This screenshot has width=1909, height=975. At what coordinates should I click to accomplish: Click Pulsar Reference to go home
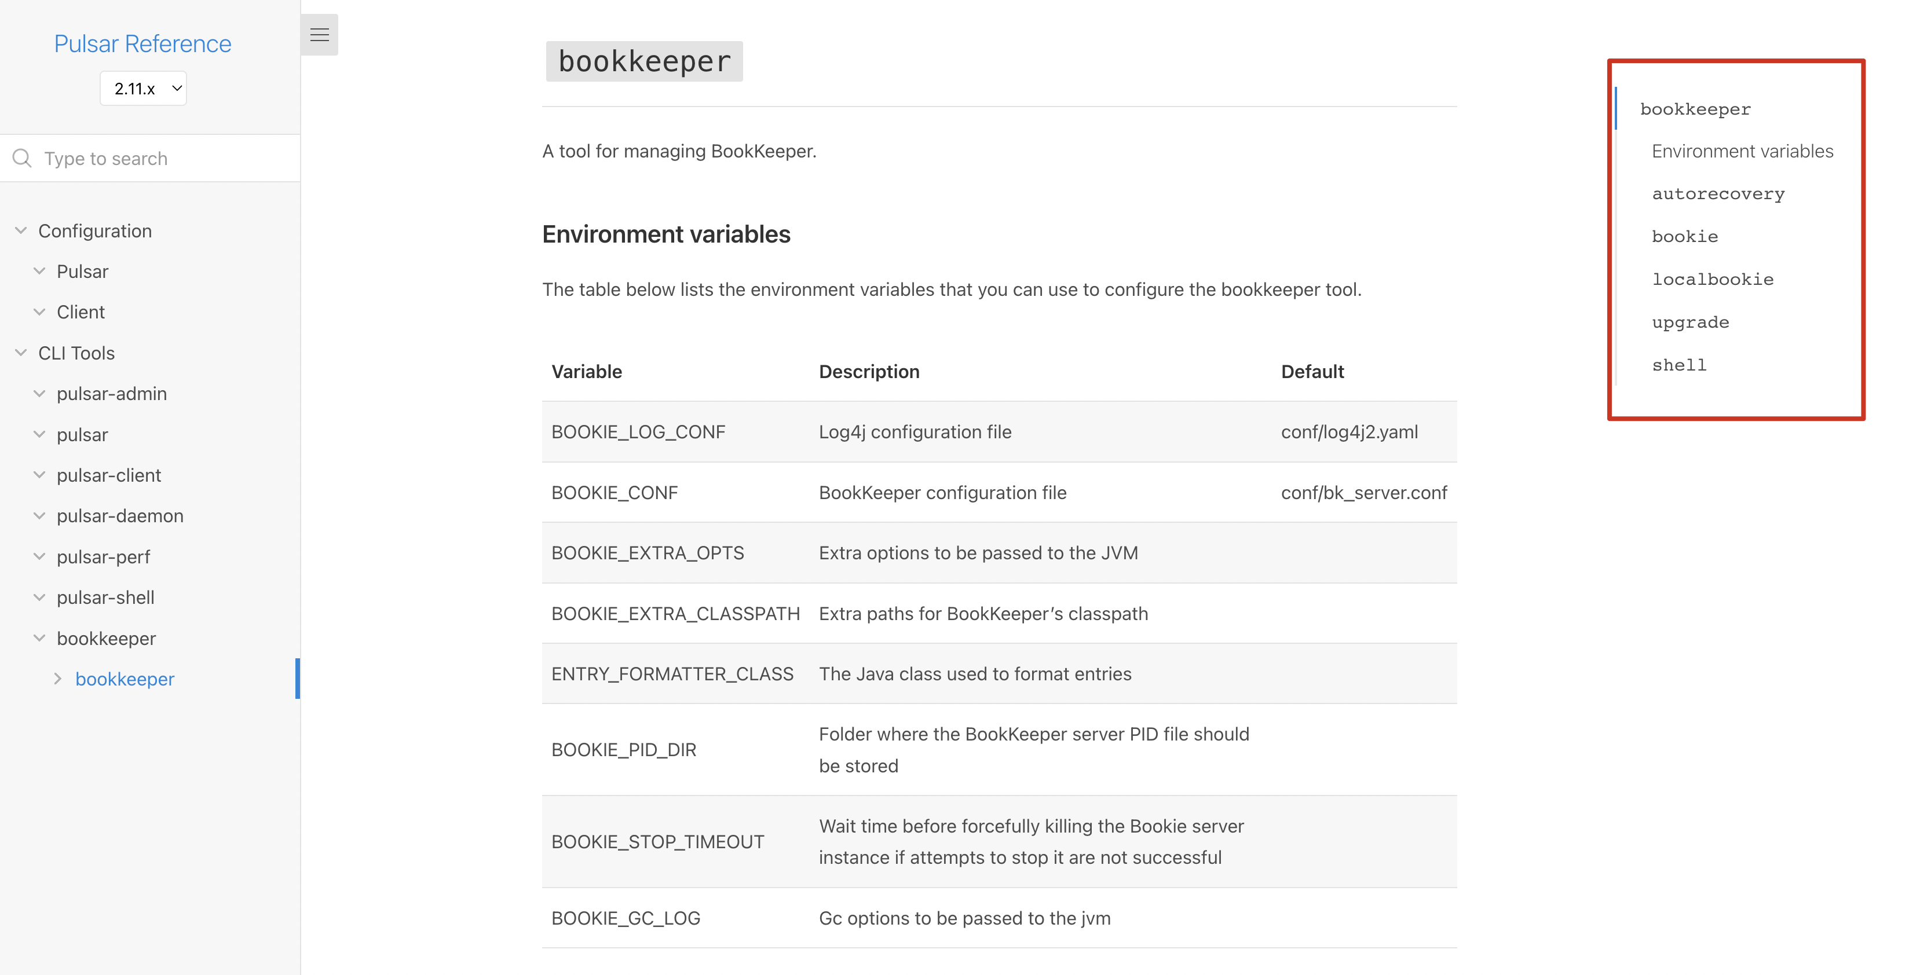tap(142, 43)
